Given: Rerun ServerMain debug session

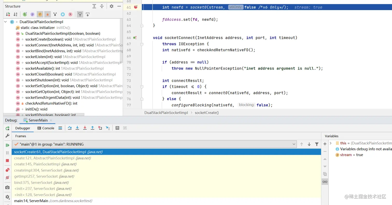Looking at the screenshot, I should [x=8, y=128].
